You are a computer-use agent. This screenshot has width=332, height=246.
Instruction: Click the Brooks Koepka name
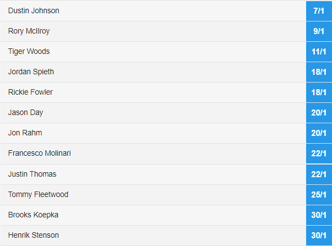[33, 215]
